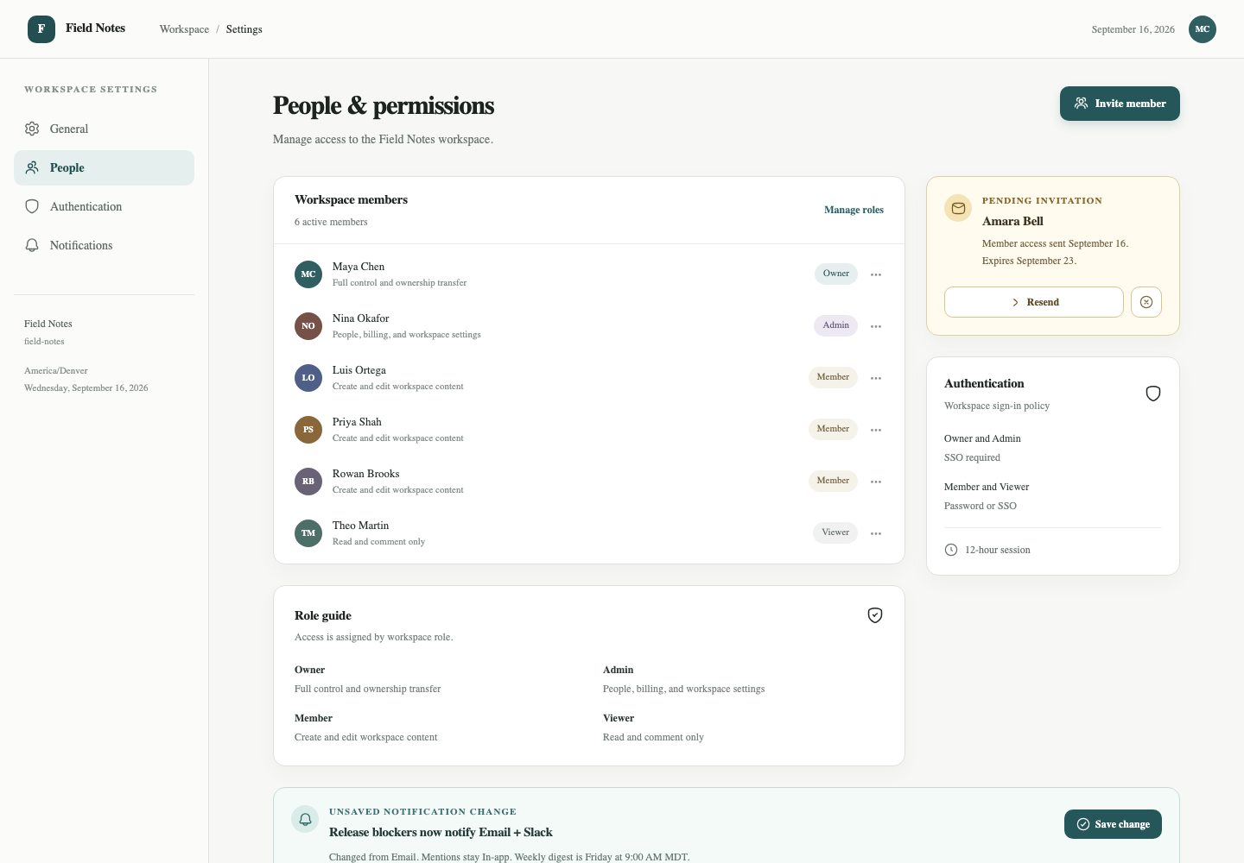Click the Member badge for Rowan Brooks
The image size is (1244, 863).
(x=833, y=481)
